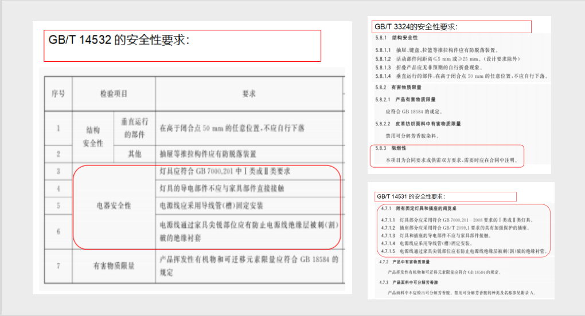Image resolution: width=585 pixels, height=316 pixels.
Task: Select the 要求 column header
Action: coord(248,93)
